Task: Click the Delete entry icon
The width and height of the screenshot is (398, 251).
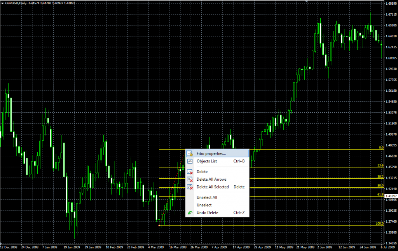Action: pyautogui.click(x=190, y=172)
